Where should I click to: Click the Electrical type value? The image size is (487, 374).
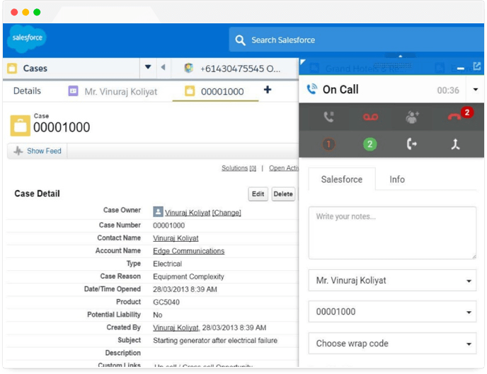[x=167, y=264]
